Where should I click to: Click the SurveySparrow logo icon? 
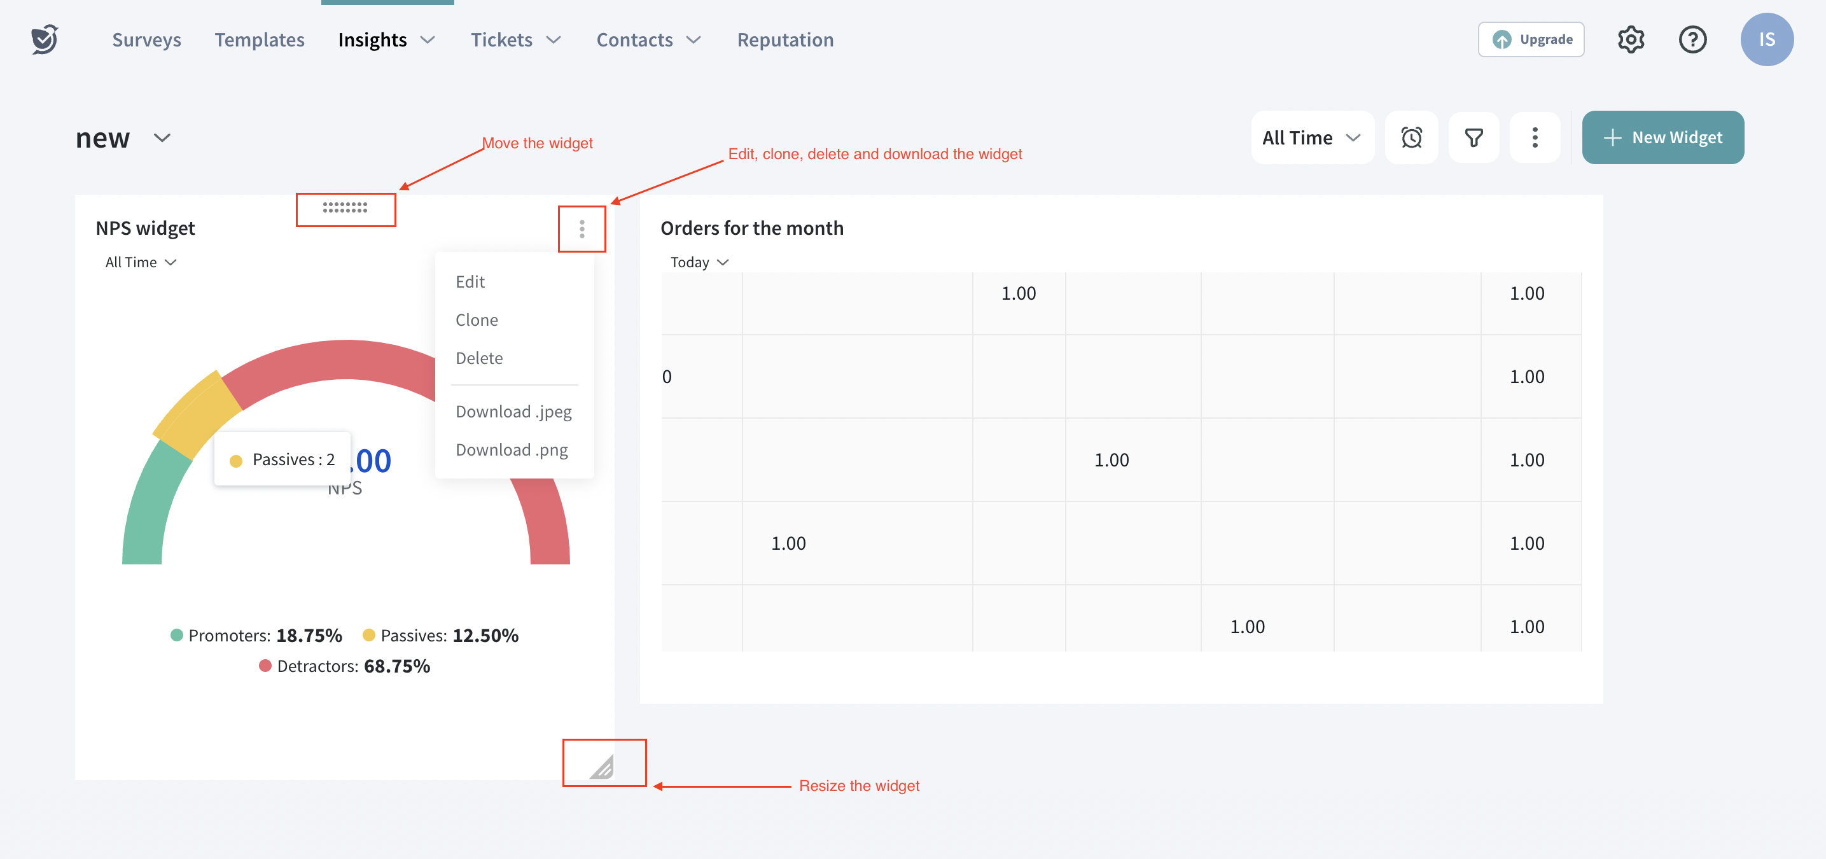(44, 39)
